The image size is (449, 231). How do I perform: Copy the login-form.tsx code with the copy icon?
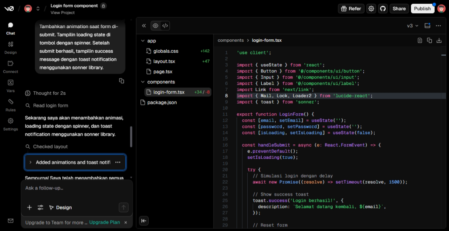pos(430,39)
